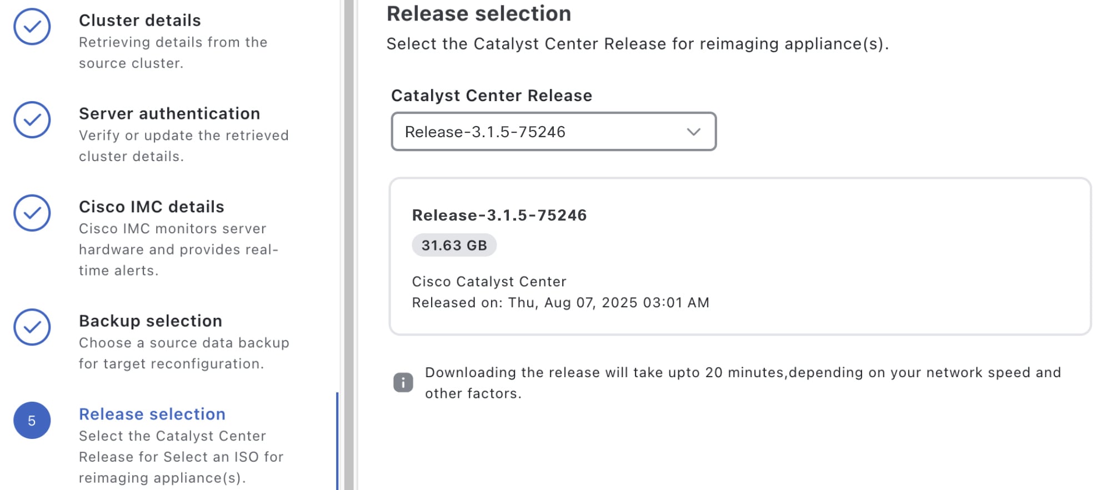Click the Released on date text
This screenshot has width=1101, height=490.
tap(560, 303)
